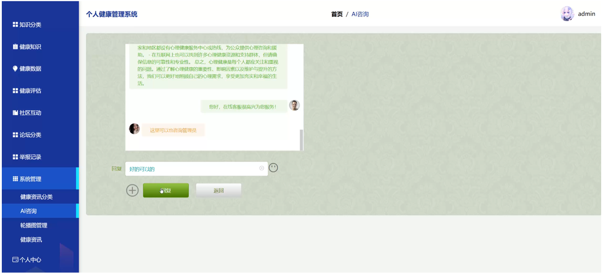
Task: Click the chat window vertical scrollbar
Action: coord(301,139)
